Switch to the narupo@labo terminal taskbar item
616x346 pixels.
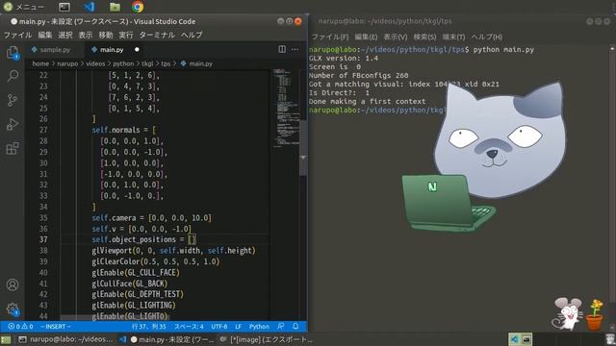(65, 339)
